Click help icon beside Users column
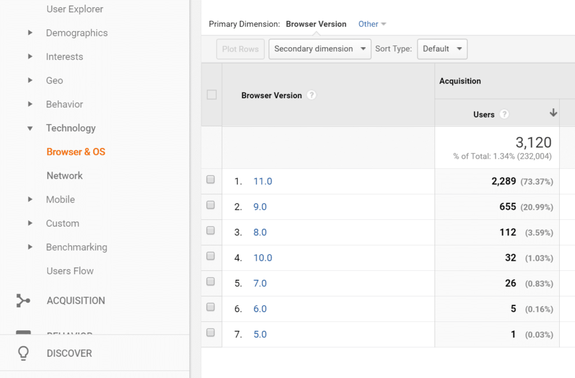 [x=504, y=114]
